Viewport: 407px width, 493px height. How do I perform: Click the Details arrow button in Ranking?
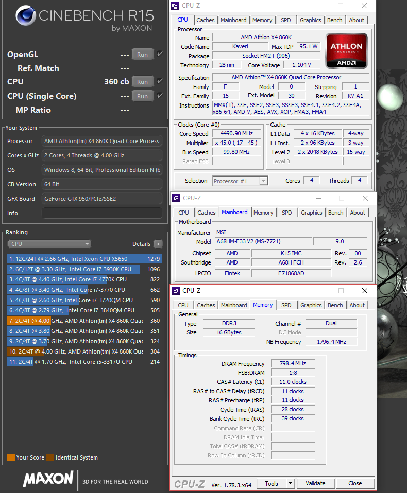click(x=158, y=244)
